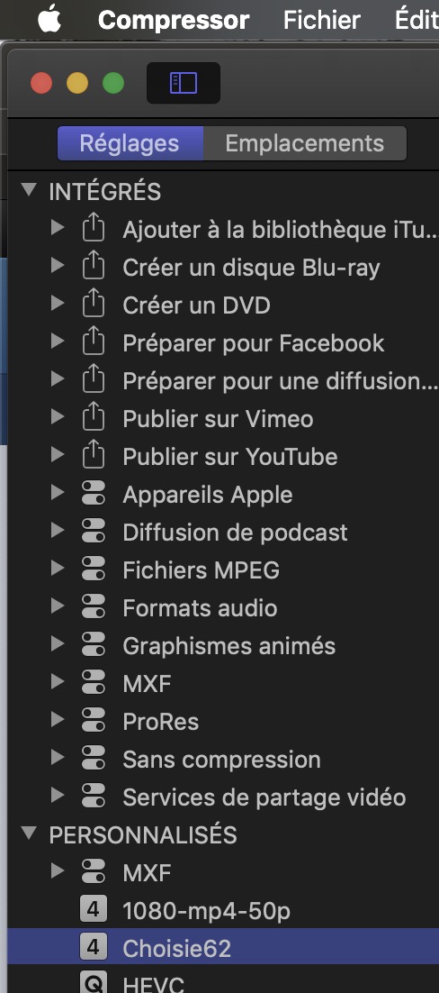Screen dimensions: 439x993
Task: Switch to the Emplacements tab
Action: 305,143
